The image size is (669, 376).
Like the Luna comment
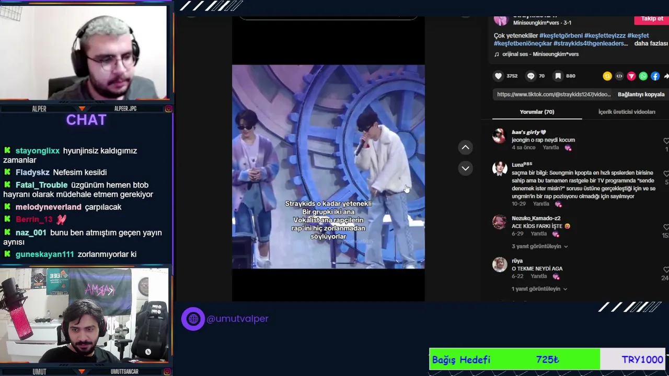pos(666,173)
